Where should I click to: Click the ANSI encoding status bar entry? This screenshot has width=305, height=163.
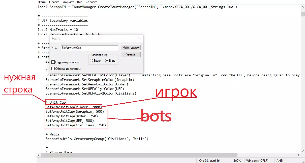280,160
